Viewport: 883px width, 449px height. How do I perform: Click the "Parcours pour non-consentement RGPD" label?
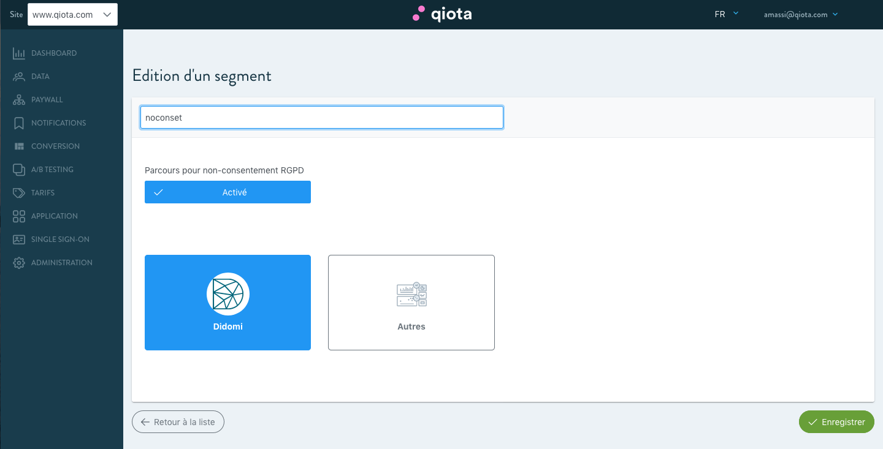click(x=224, y=170)
